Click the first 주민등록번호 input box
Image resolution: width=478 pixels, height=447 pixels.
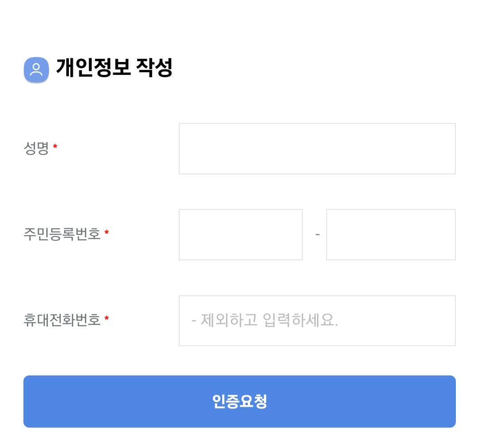click(240, 234)
